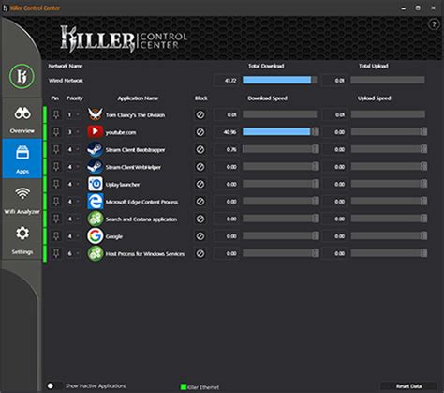444x393 pixels.
Task: Open Host Process priority dropdown
Action: click(74, 253)
